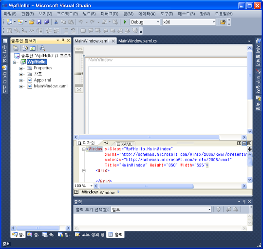Expand the App.xaml node
The width and height of the screenshot is (263, 249).
(x=21, y=81)
